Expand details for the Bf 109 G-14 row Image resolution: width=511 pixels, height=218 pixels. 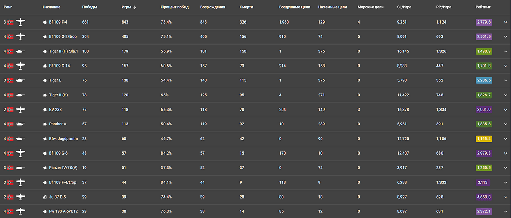point(505,66)
